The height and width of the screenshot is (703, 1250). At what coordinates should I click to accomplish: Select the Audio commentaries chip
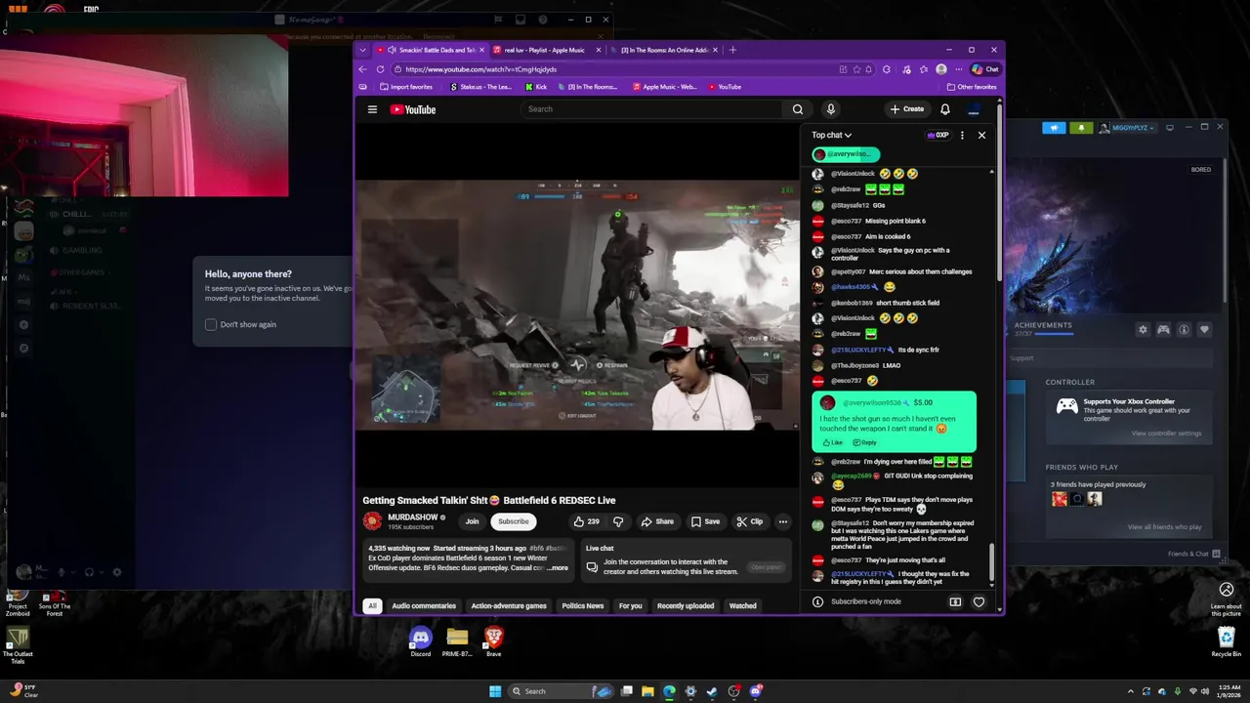pos(424,605)
